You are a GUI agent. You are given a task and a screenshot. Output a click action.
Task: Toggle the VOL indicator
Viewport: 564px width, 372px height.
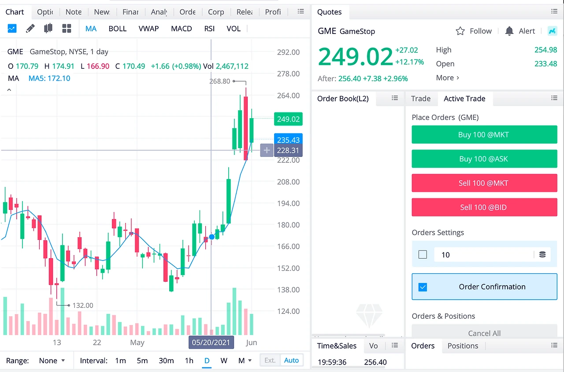pos(234,29)
